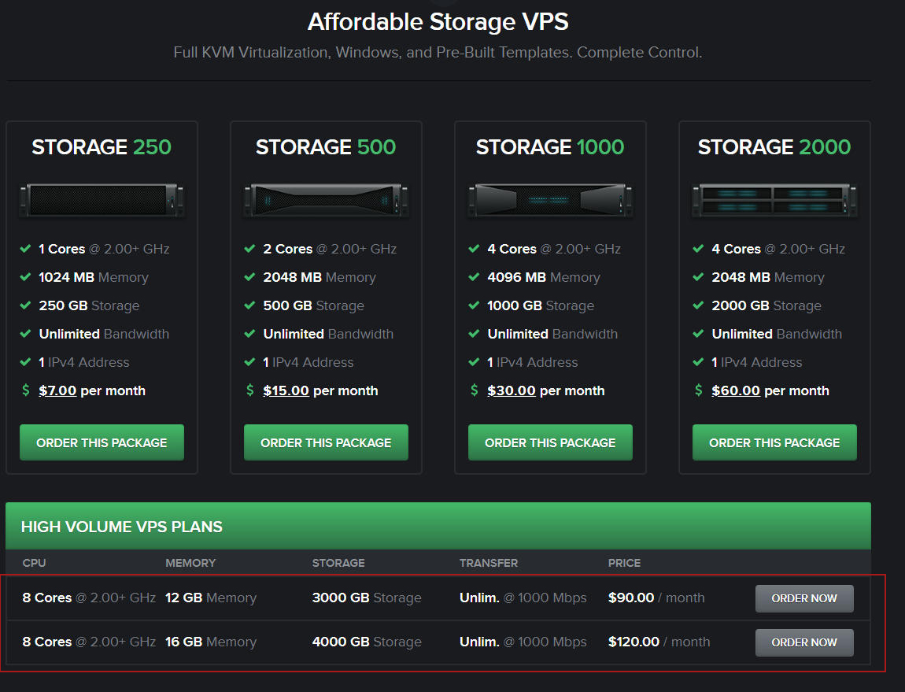The width and height of the screenshot is (905, 692).
Task: Click the dollar icon beside $7.00
Action: (x=26, y=390)
